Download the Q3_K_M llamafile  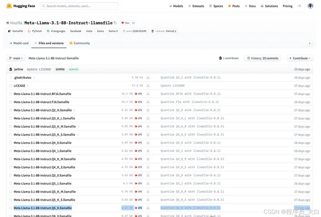click(x=148, y=126)
